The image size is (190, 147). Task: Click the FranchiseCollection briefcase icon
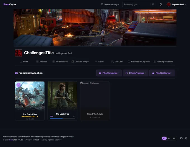[16, 73]
